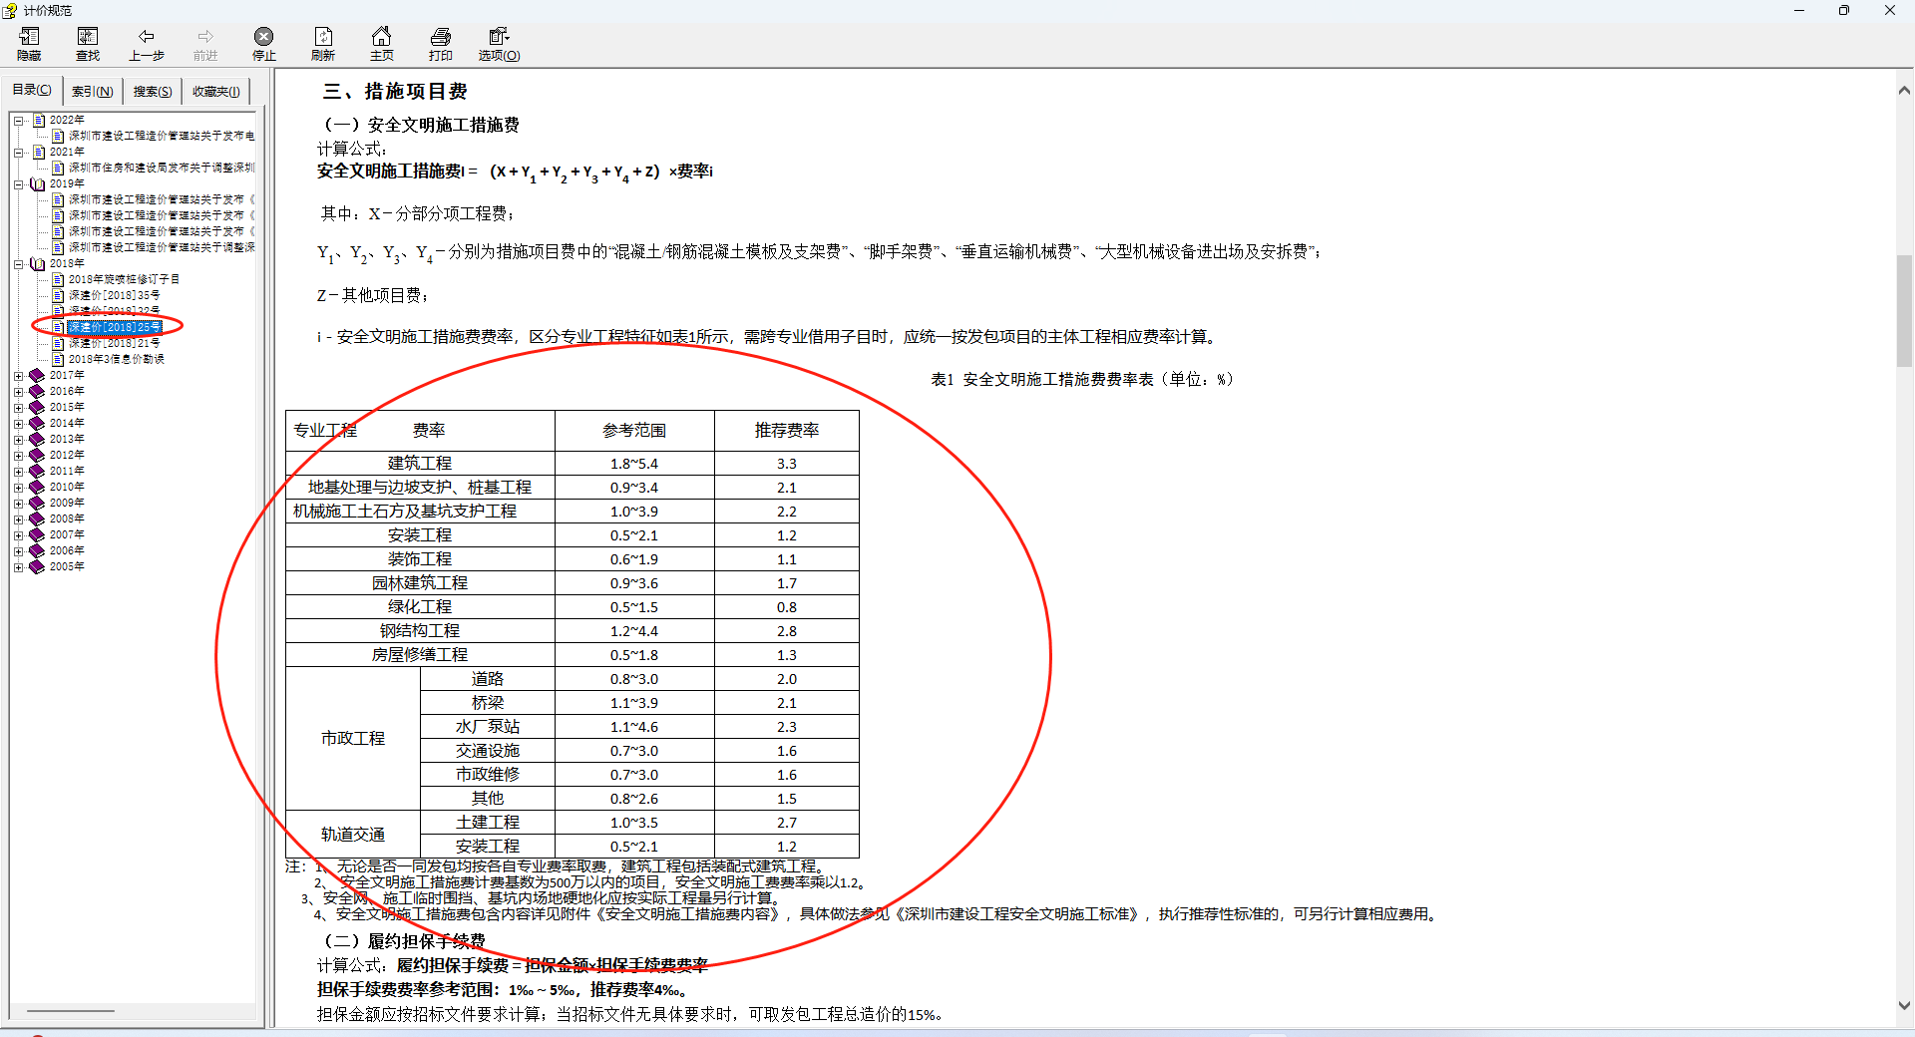
Task: Click the page icon of 2018年旋喷桩修订子目
Action: coord(58,280)
